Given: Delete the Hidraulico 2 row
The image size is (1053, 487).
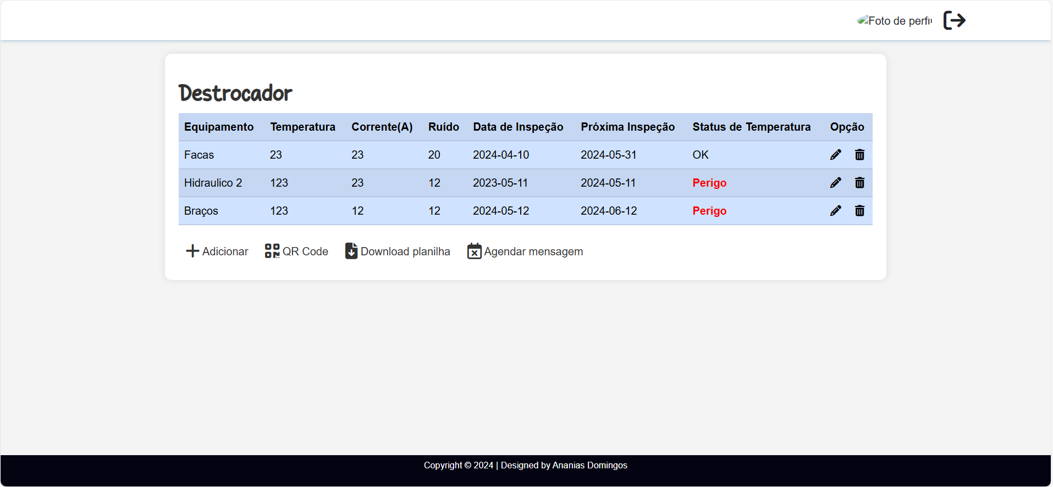Looking at the screenshot, I should click(859, 183).
